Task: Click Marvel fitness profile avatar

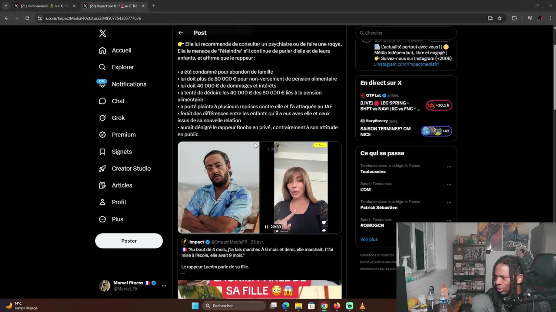Action: click(104, 286)
